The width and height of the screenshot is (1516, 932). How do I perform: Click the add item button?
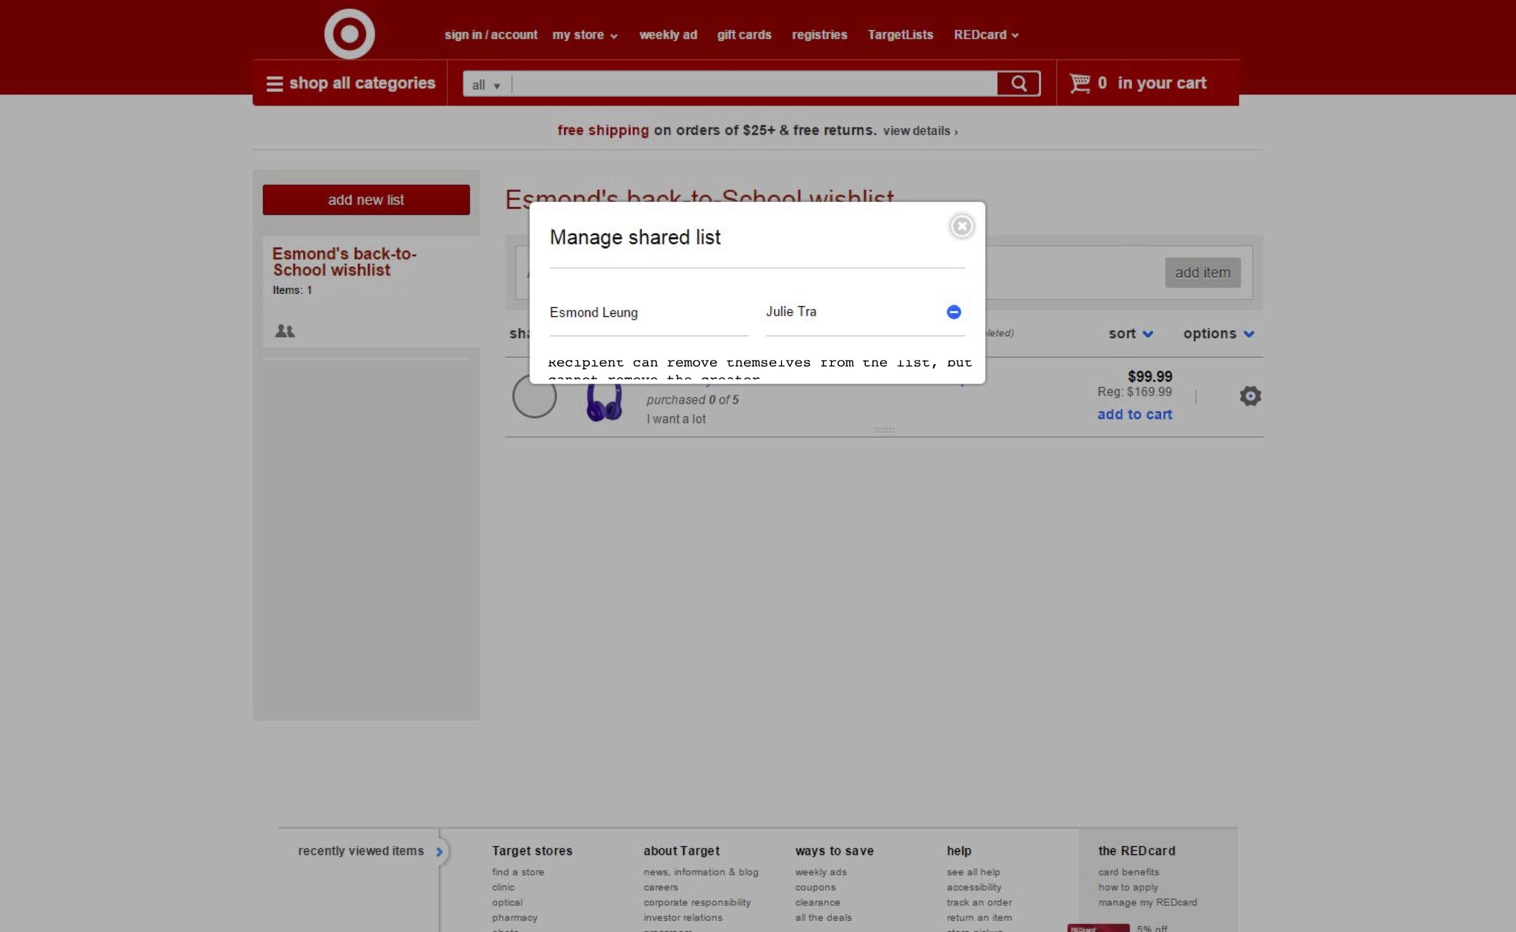point(1202,272)
